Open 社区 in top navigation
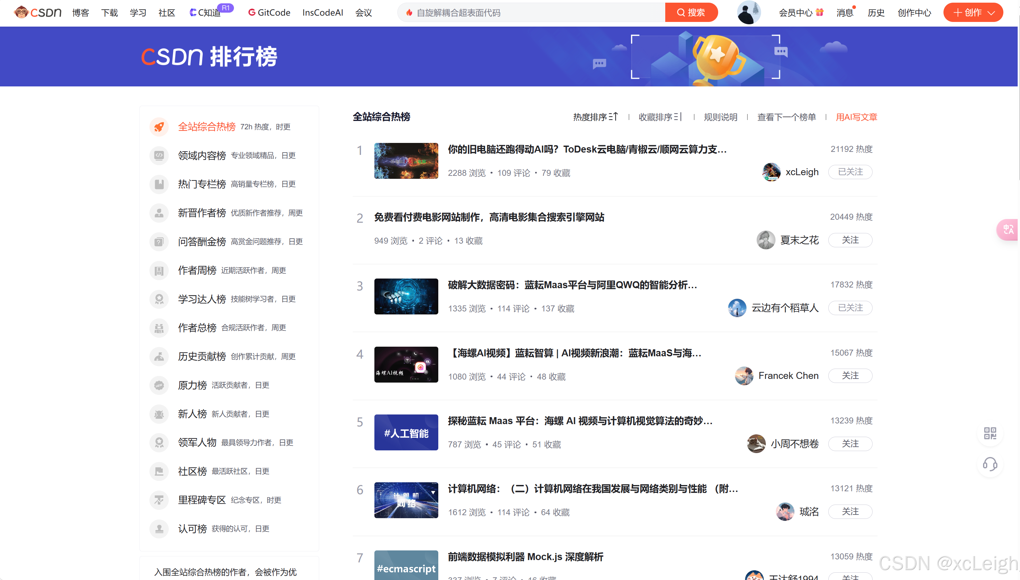This screenshot has width=1020, height=580. 167,13
